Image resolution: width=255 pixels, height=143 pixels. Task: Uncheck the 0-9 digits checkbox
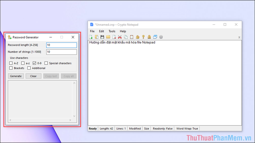tap(34, 63)
